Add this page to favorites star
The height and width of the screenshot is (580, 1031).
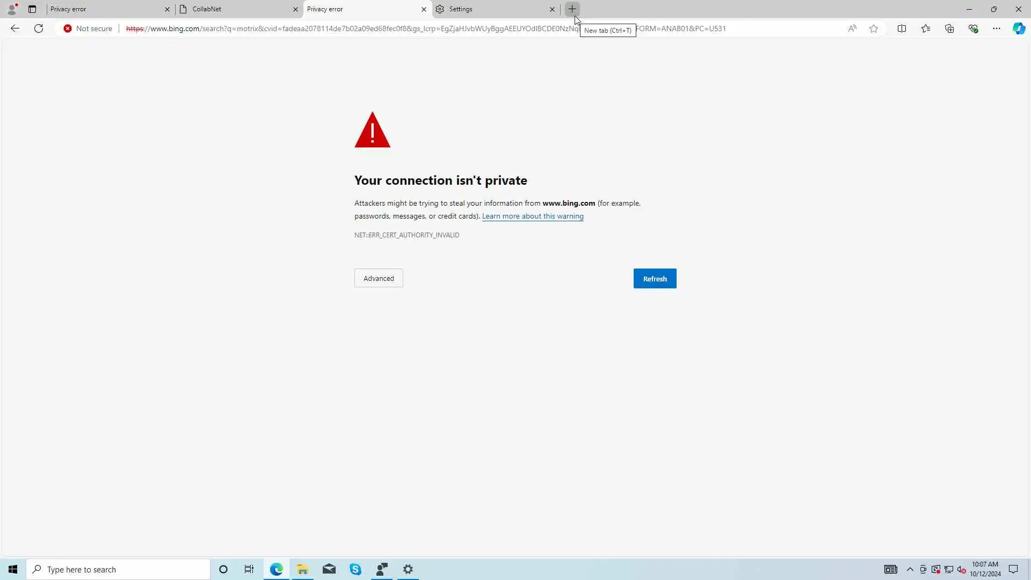coord(874,28)
